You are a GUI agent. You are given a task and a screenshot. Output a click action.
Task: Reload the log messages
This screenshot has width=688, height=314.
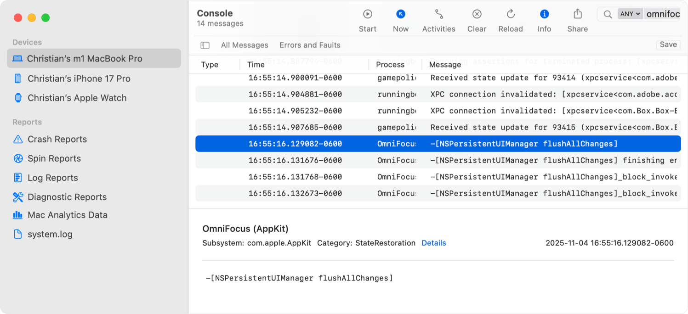click(510, 14)
